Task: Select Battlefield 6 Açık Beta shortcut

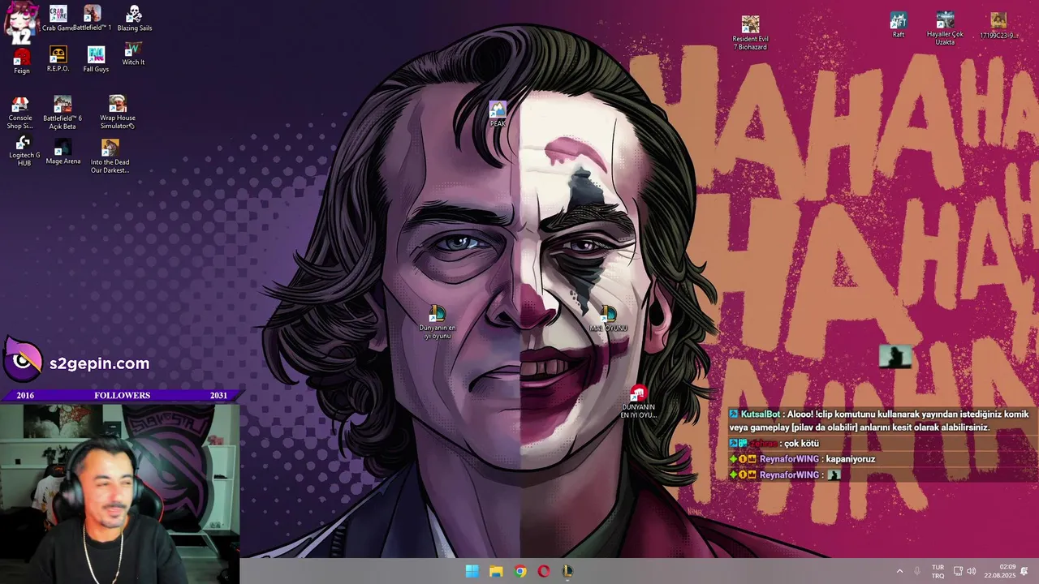Action: (x=63, y=113)
